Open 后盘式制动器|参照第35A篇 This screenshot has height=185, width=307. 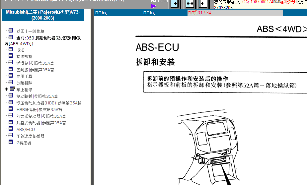tap(41, 123)
